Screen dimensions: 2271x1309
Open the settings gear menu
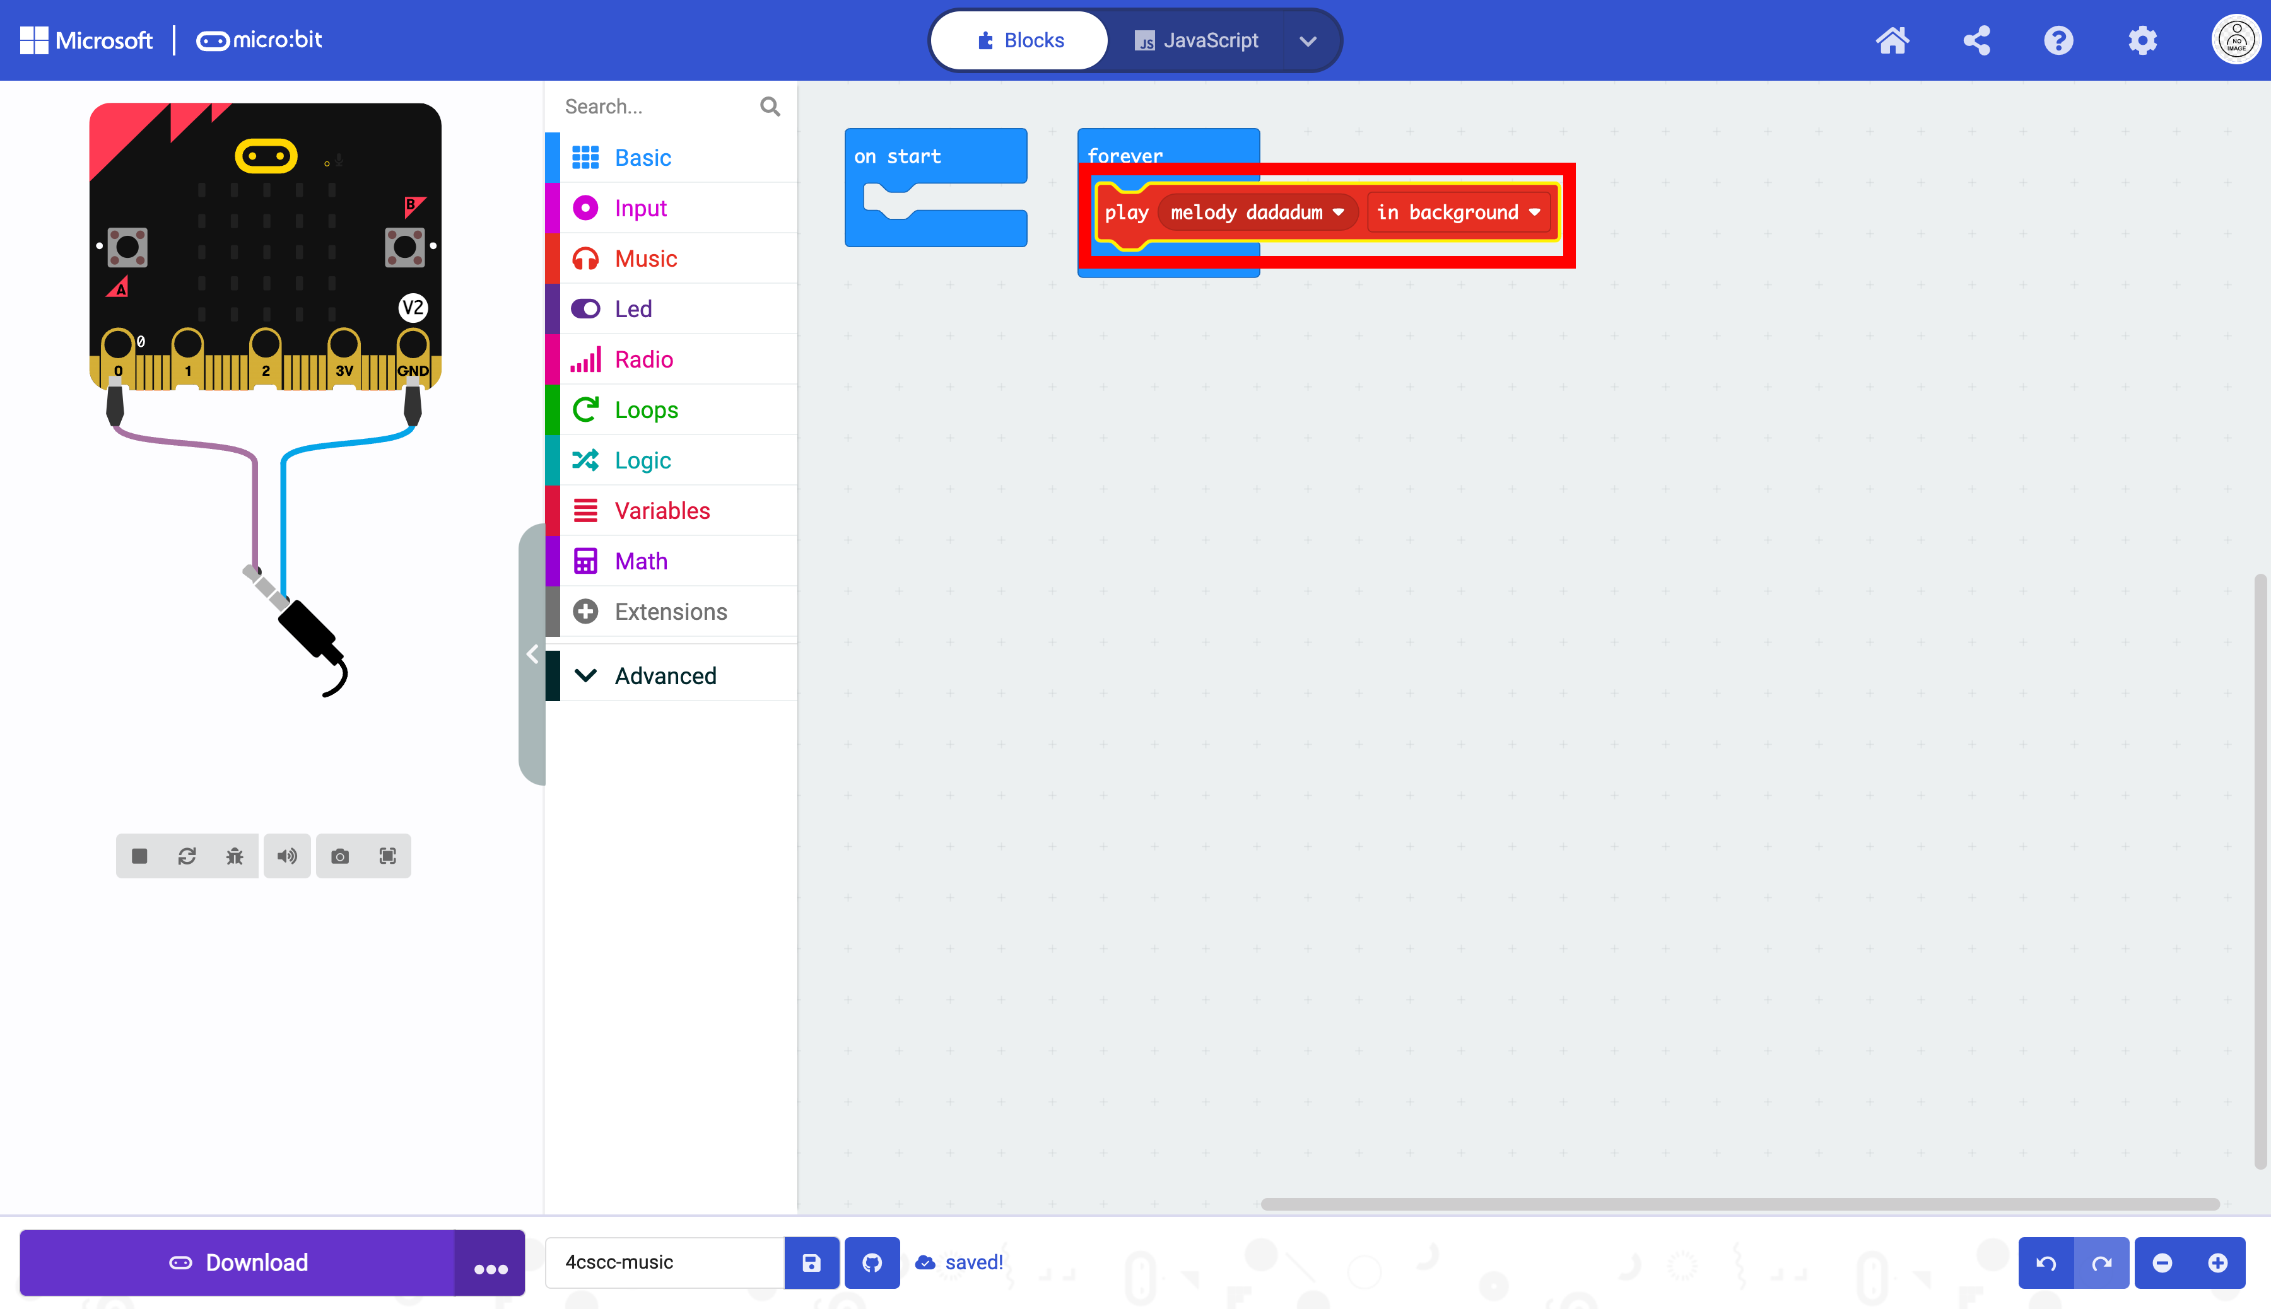click(2142, 40)
